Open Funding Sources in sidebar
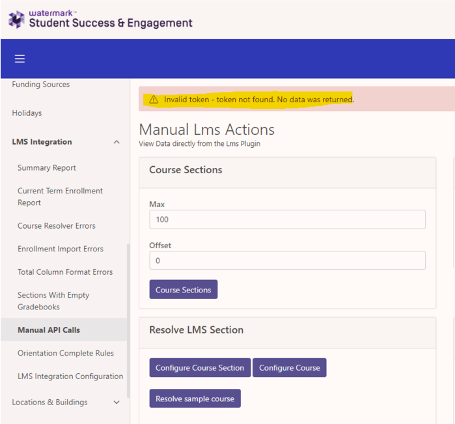Screen dimensions: 455x424 [40, 84]
